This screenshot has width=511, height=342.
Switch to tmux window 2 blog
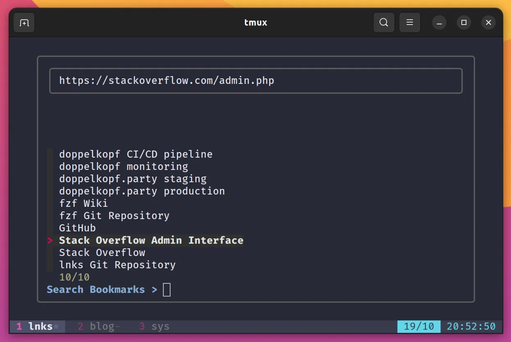coord(98,326)
